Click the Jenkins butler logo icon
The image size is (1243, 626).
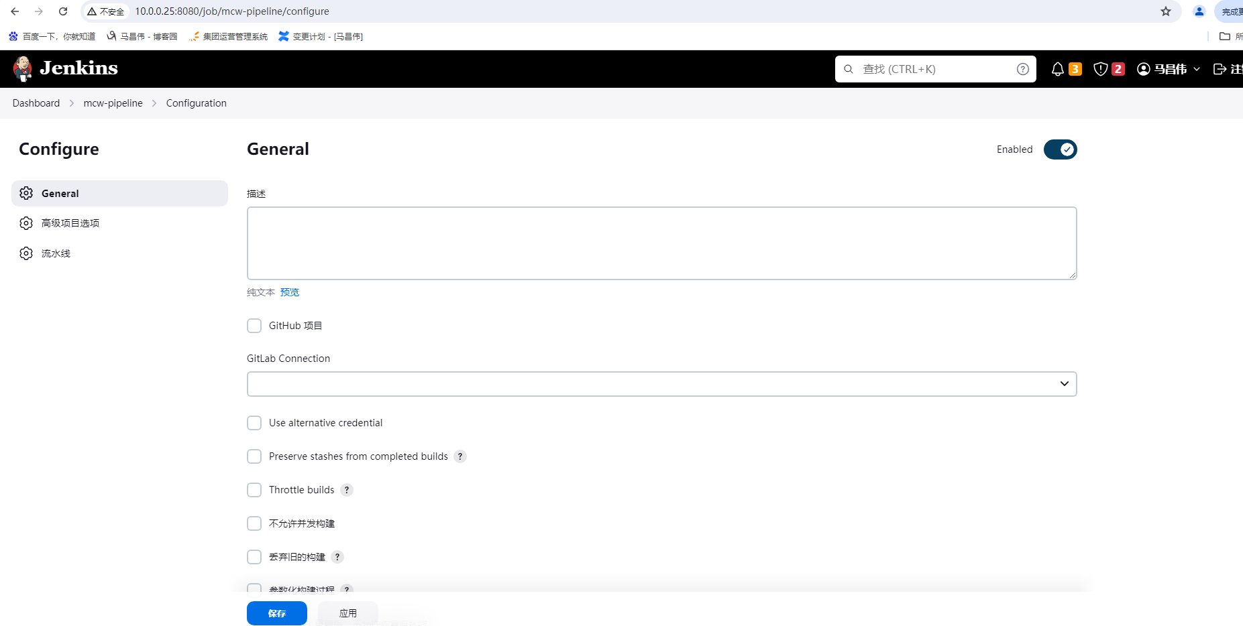click(23, 68)
